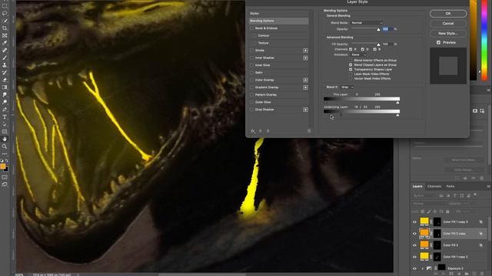Screen dimensions: 492x276
Task: Select the Eyedropper tool
Action: point(5,43)
